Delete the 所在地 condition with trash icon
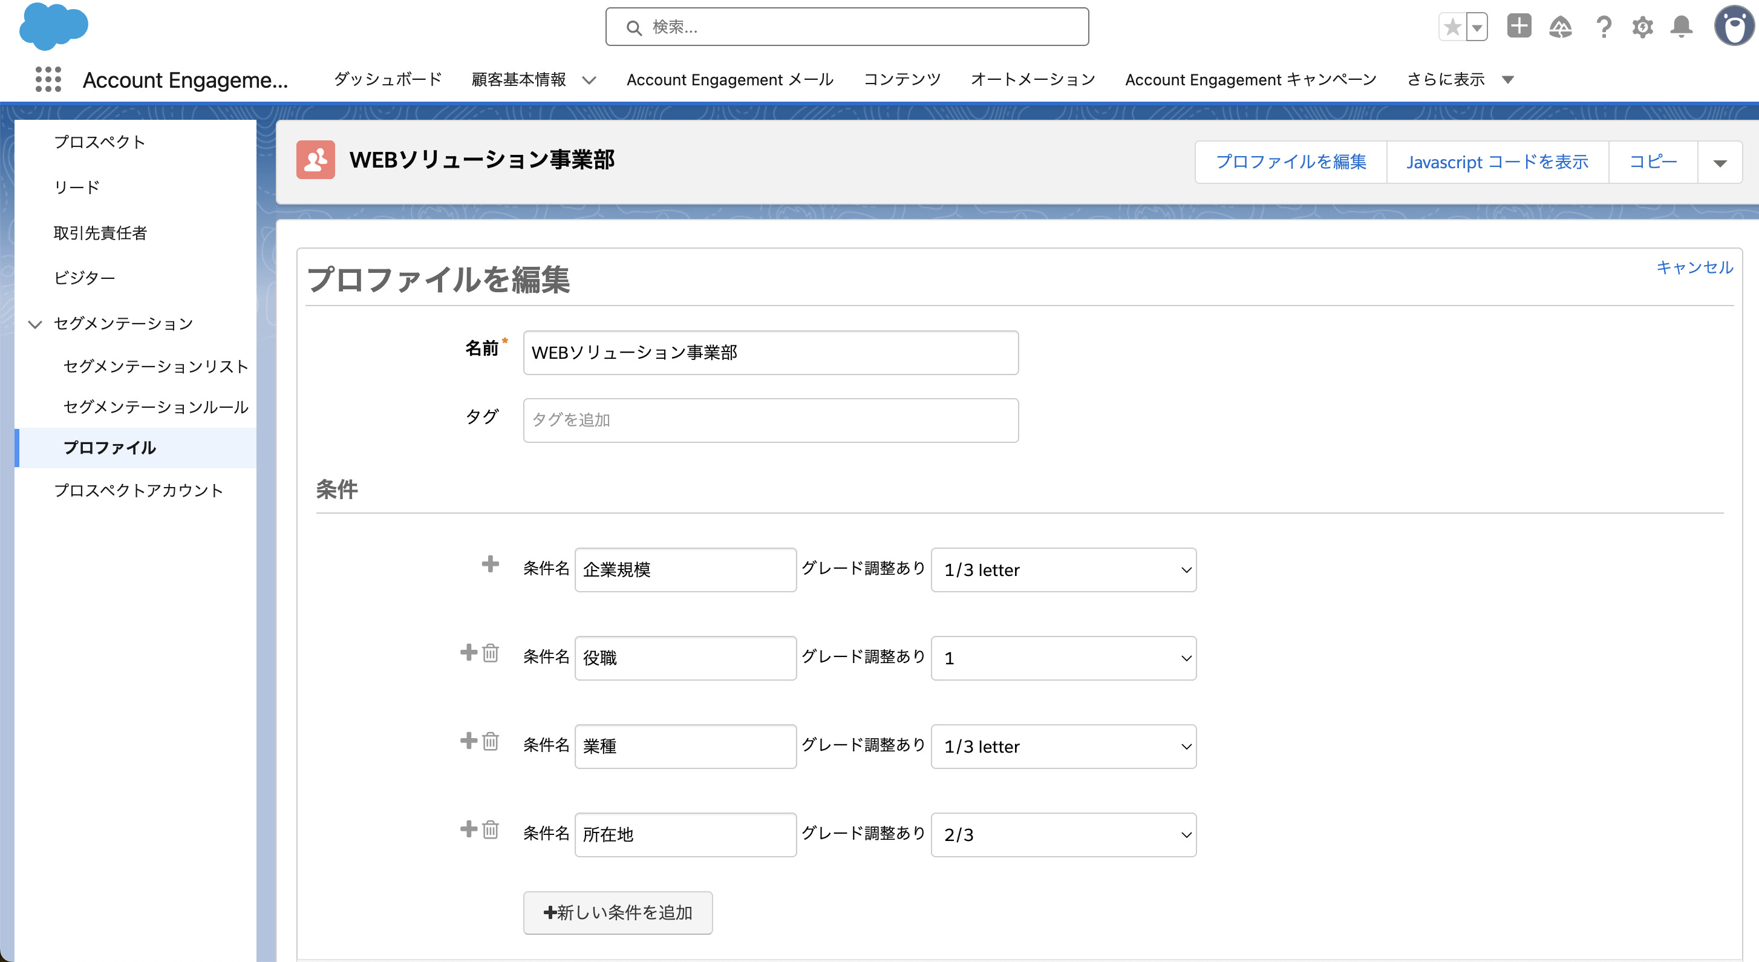The image size is (1759, 962). point(491,829)
